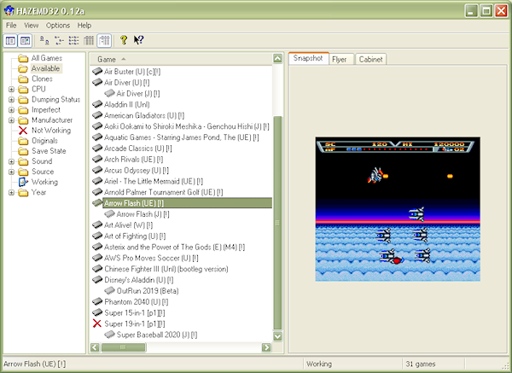Click Chinese Fighter III cartridge icon
This screenshot has width=512, height=373.
point(97,269)
